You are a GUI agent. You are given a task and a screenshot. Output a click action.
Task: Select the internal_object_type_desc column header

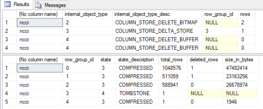tap(157, 14)
